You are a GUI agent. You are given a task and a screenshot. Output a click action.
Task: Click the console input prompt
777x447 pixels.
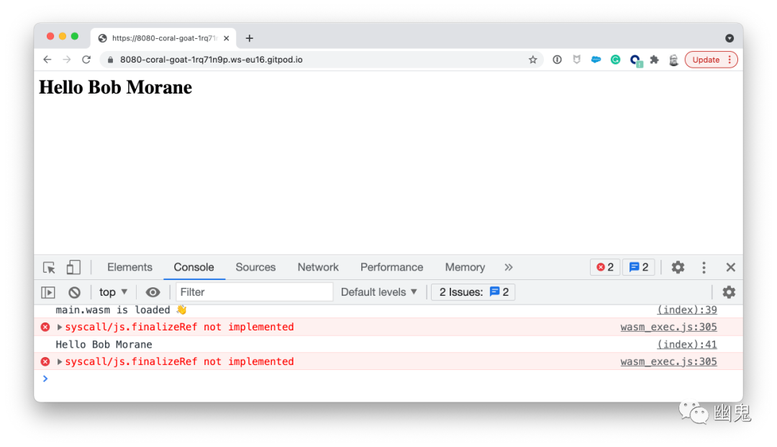pos(386,379)
